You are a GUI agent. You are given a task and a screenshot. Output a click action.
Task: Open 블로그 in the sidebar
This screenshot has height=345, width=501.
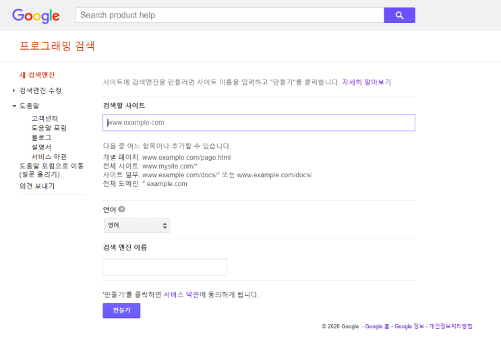point(41,137)
